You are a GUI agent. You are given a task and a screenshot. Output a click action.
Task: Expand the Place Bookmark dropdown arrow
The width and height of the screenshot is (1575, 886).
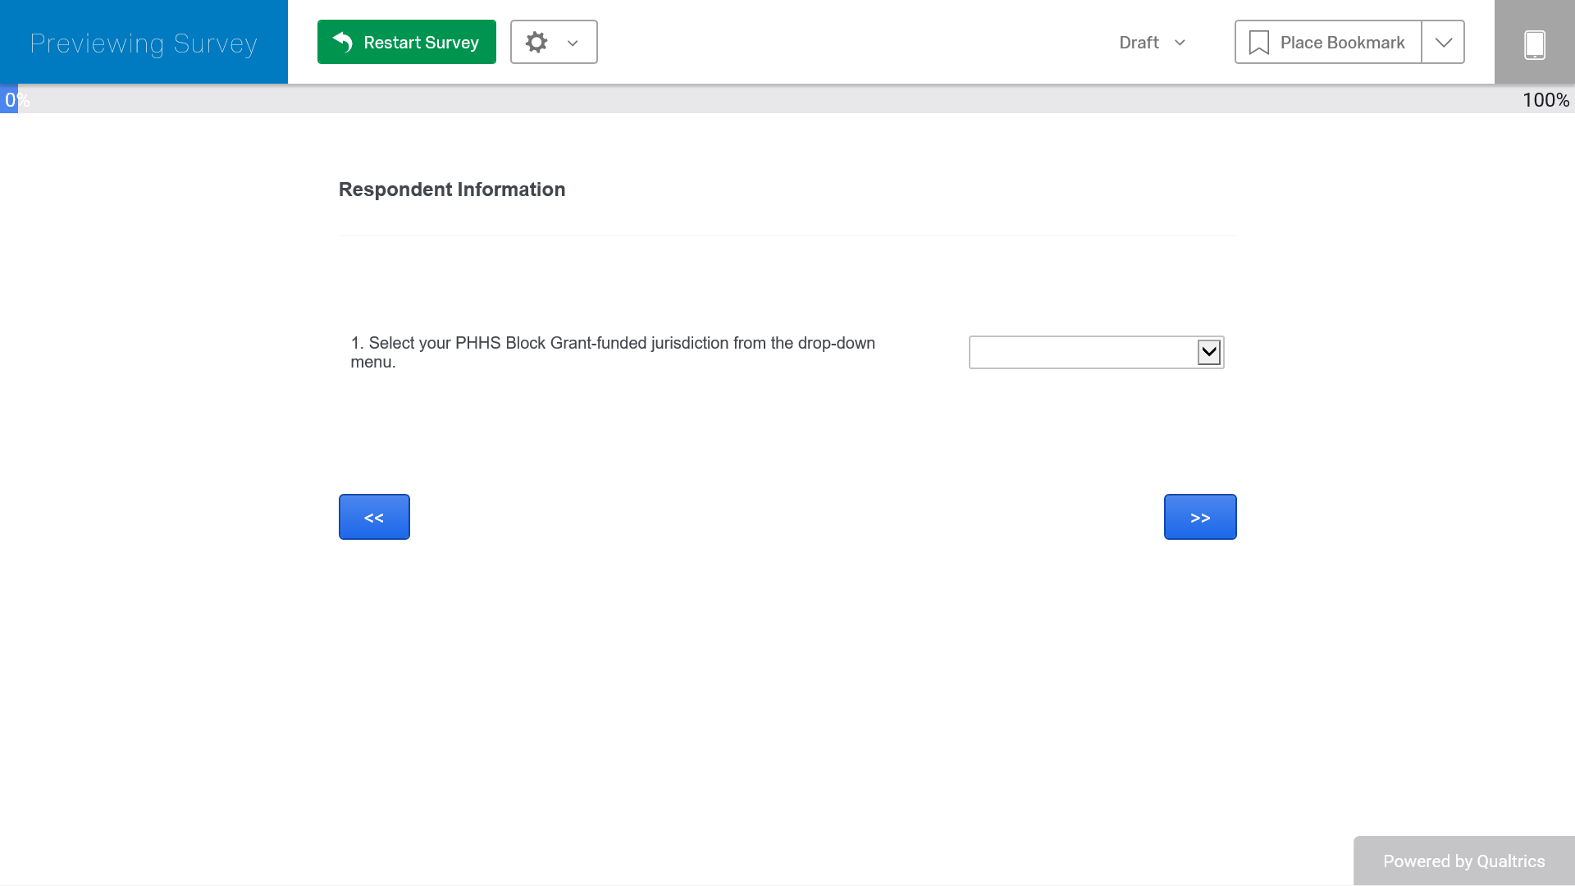pos(1443,43)
